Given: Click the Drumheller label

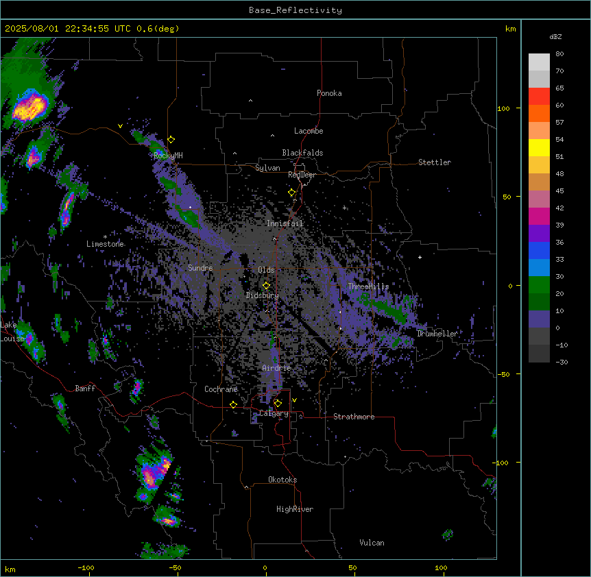Looking at the screenshot, I should point(437,334).
